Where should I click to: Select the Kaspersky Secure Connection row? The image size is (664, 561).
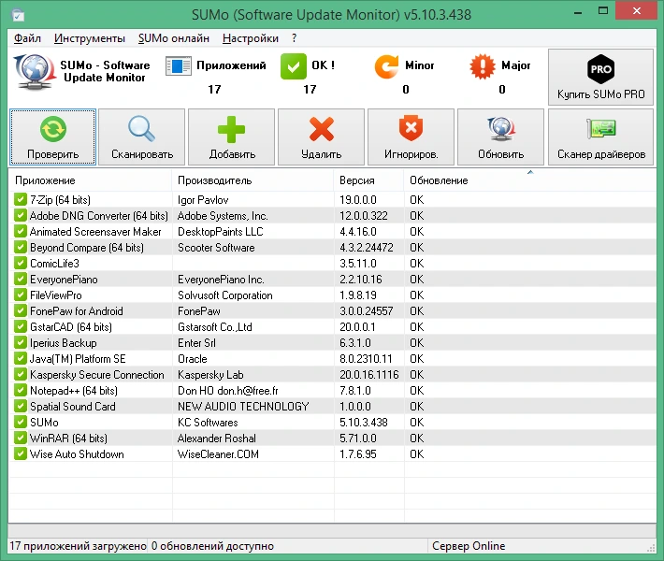click(332, 375)
